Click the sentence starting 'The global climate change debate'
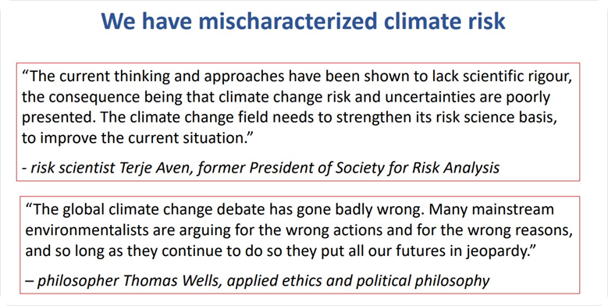This screenshot has height=306, width=608. click(x=225, y=210)
